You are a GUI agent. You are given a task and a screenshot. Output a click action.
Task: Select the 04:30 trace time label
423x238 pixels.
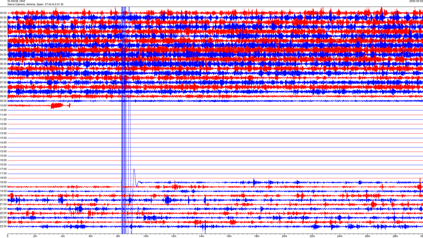coord(3,55)
